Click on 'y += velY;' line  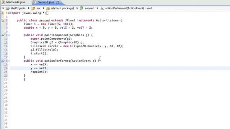(39, 68)
